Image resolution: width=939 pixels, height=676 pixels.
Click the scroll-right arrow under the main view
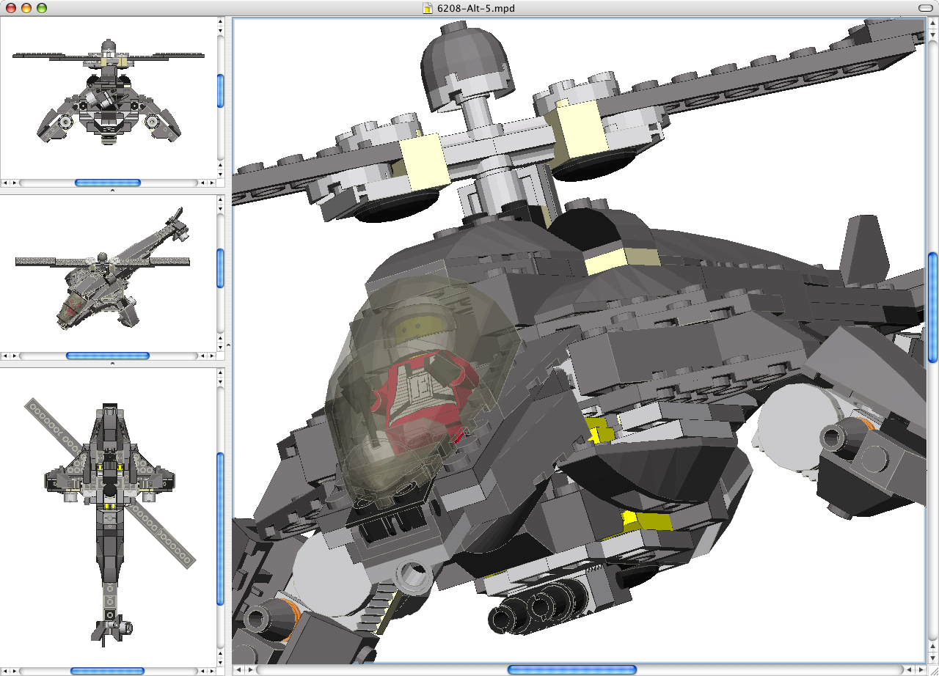click(x=919, y=669)
